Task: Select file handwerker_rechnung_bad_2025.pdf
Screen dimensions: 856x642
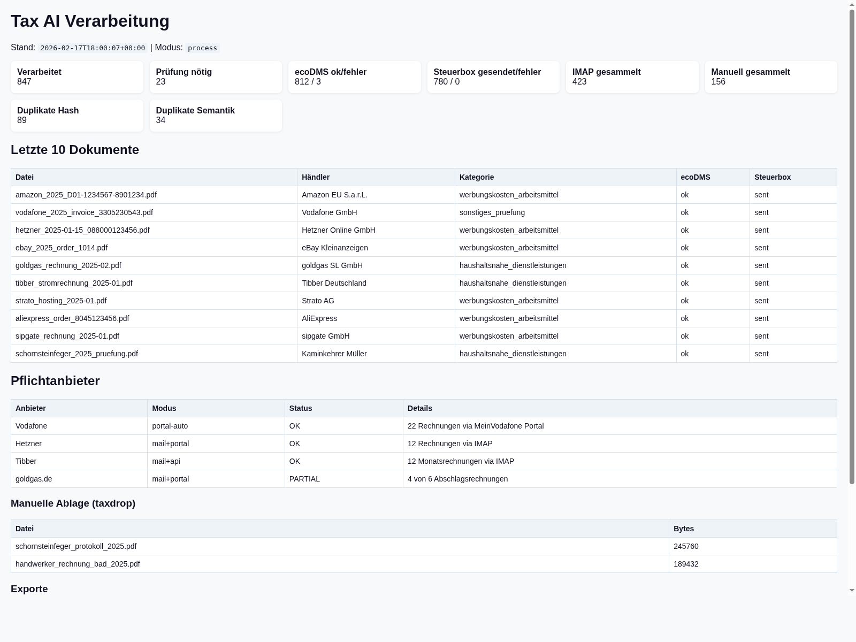Action: pyautogui.click(x=78, y=564)
